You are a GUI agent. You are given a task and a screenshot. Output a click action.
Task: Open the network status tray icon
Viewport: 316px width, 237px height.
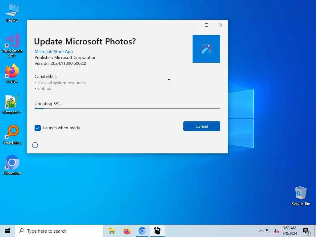pyautogui.click(x=269, y=231)
